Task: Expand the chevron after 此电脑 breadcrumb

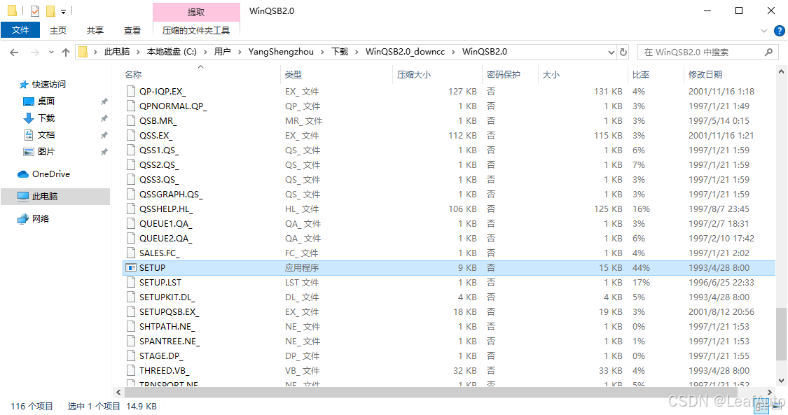Action: [x=138, y=52]
